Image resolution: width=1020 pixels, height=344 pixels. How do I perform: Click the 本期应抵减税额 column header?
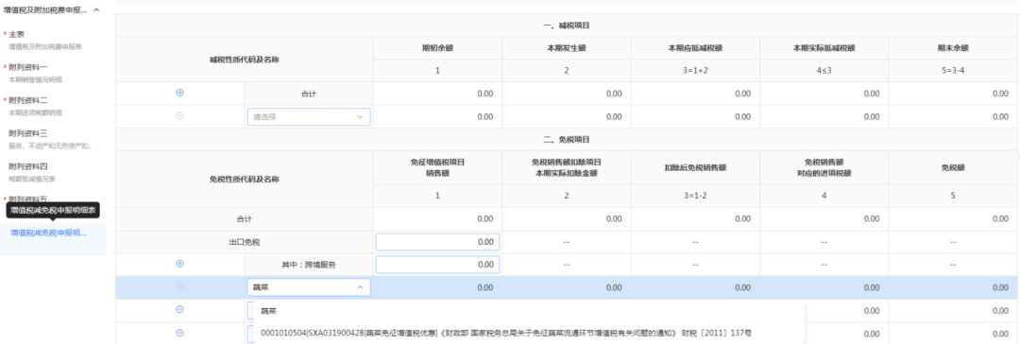tap(695, 47)
